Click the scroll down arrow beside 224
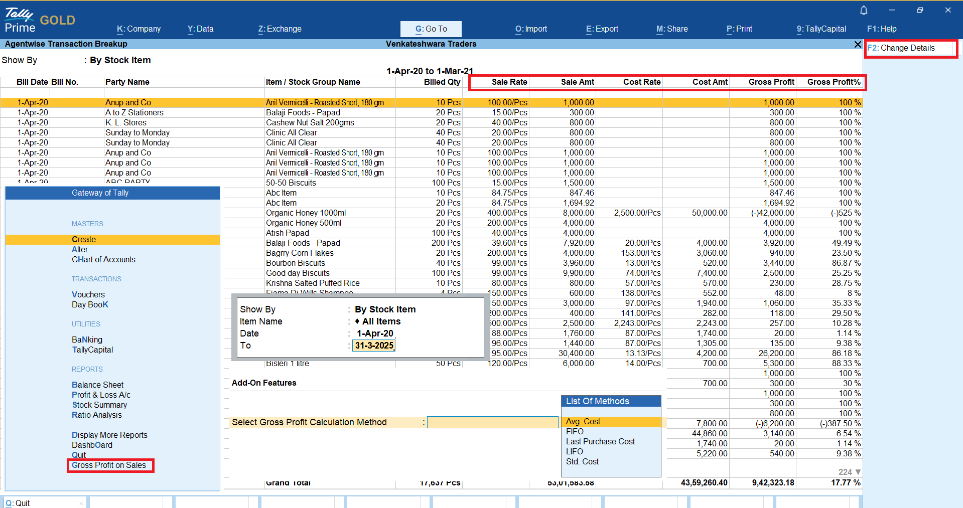 click(858, 472)
